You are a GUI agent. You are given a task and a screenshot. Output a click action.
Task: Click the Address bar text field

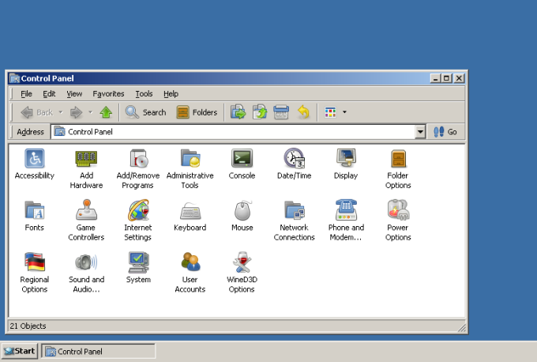[x=233, y=132]
